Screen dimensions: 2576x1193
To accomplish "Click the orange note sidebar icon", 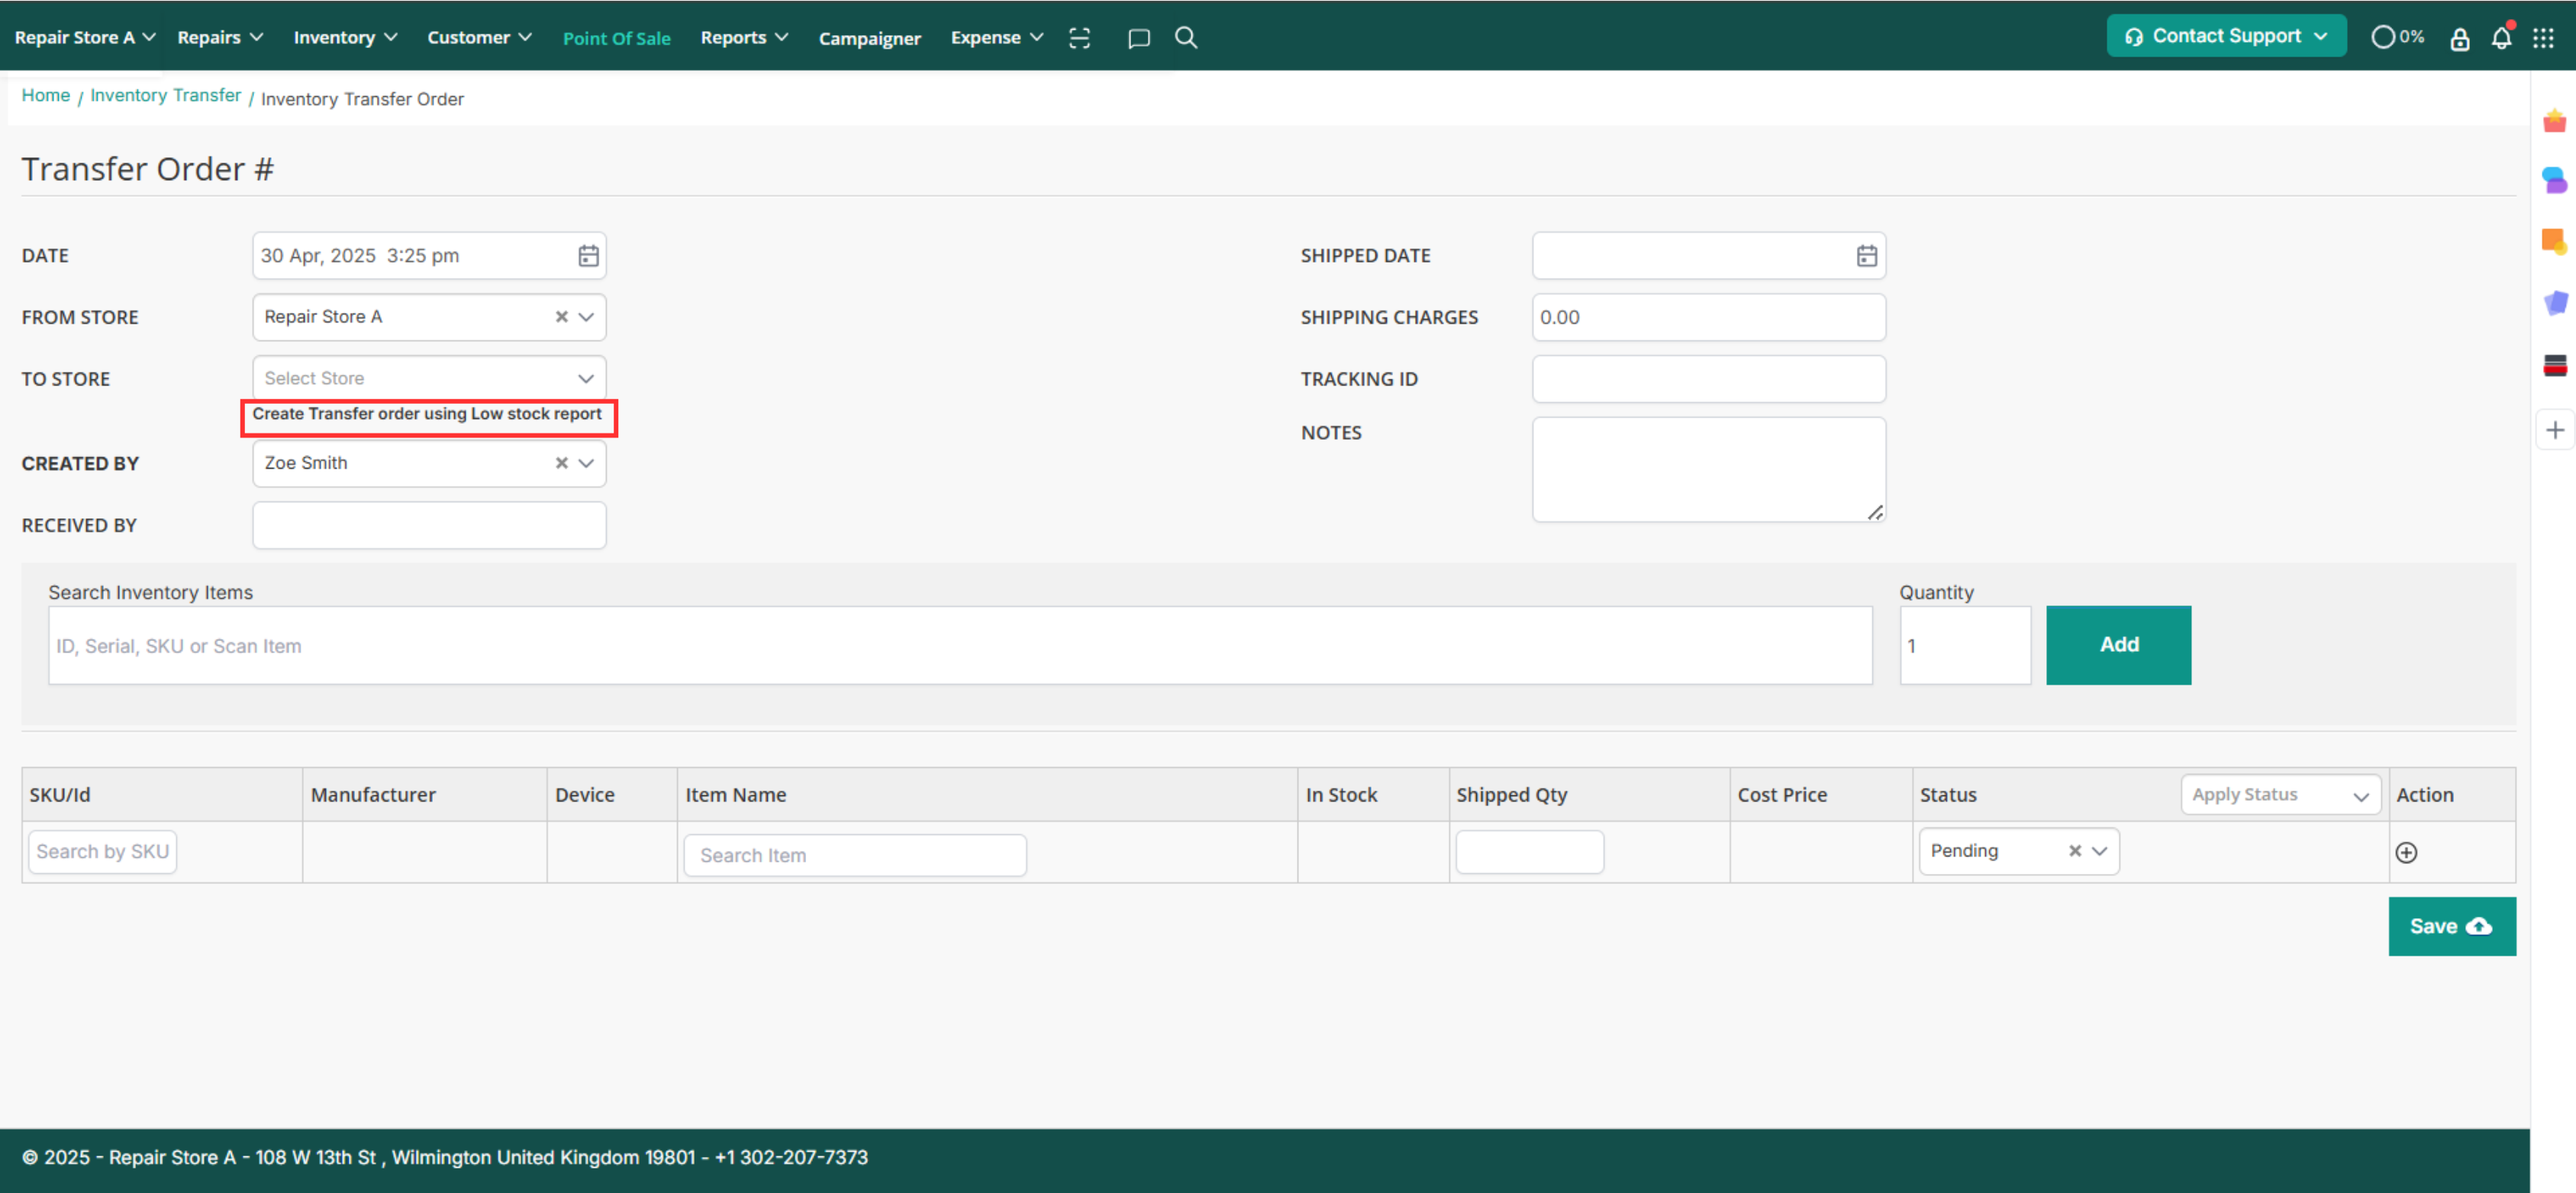I will [2553, 242].
